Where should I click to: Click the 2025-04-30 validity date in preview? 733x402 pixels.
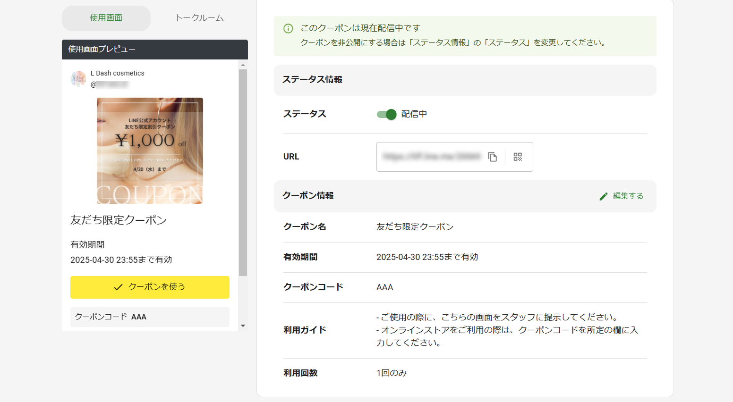pos(121,260)
